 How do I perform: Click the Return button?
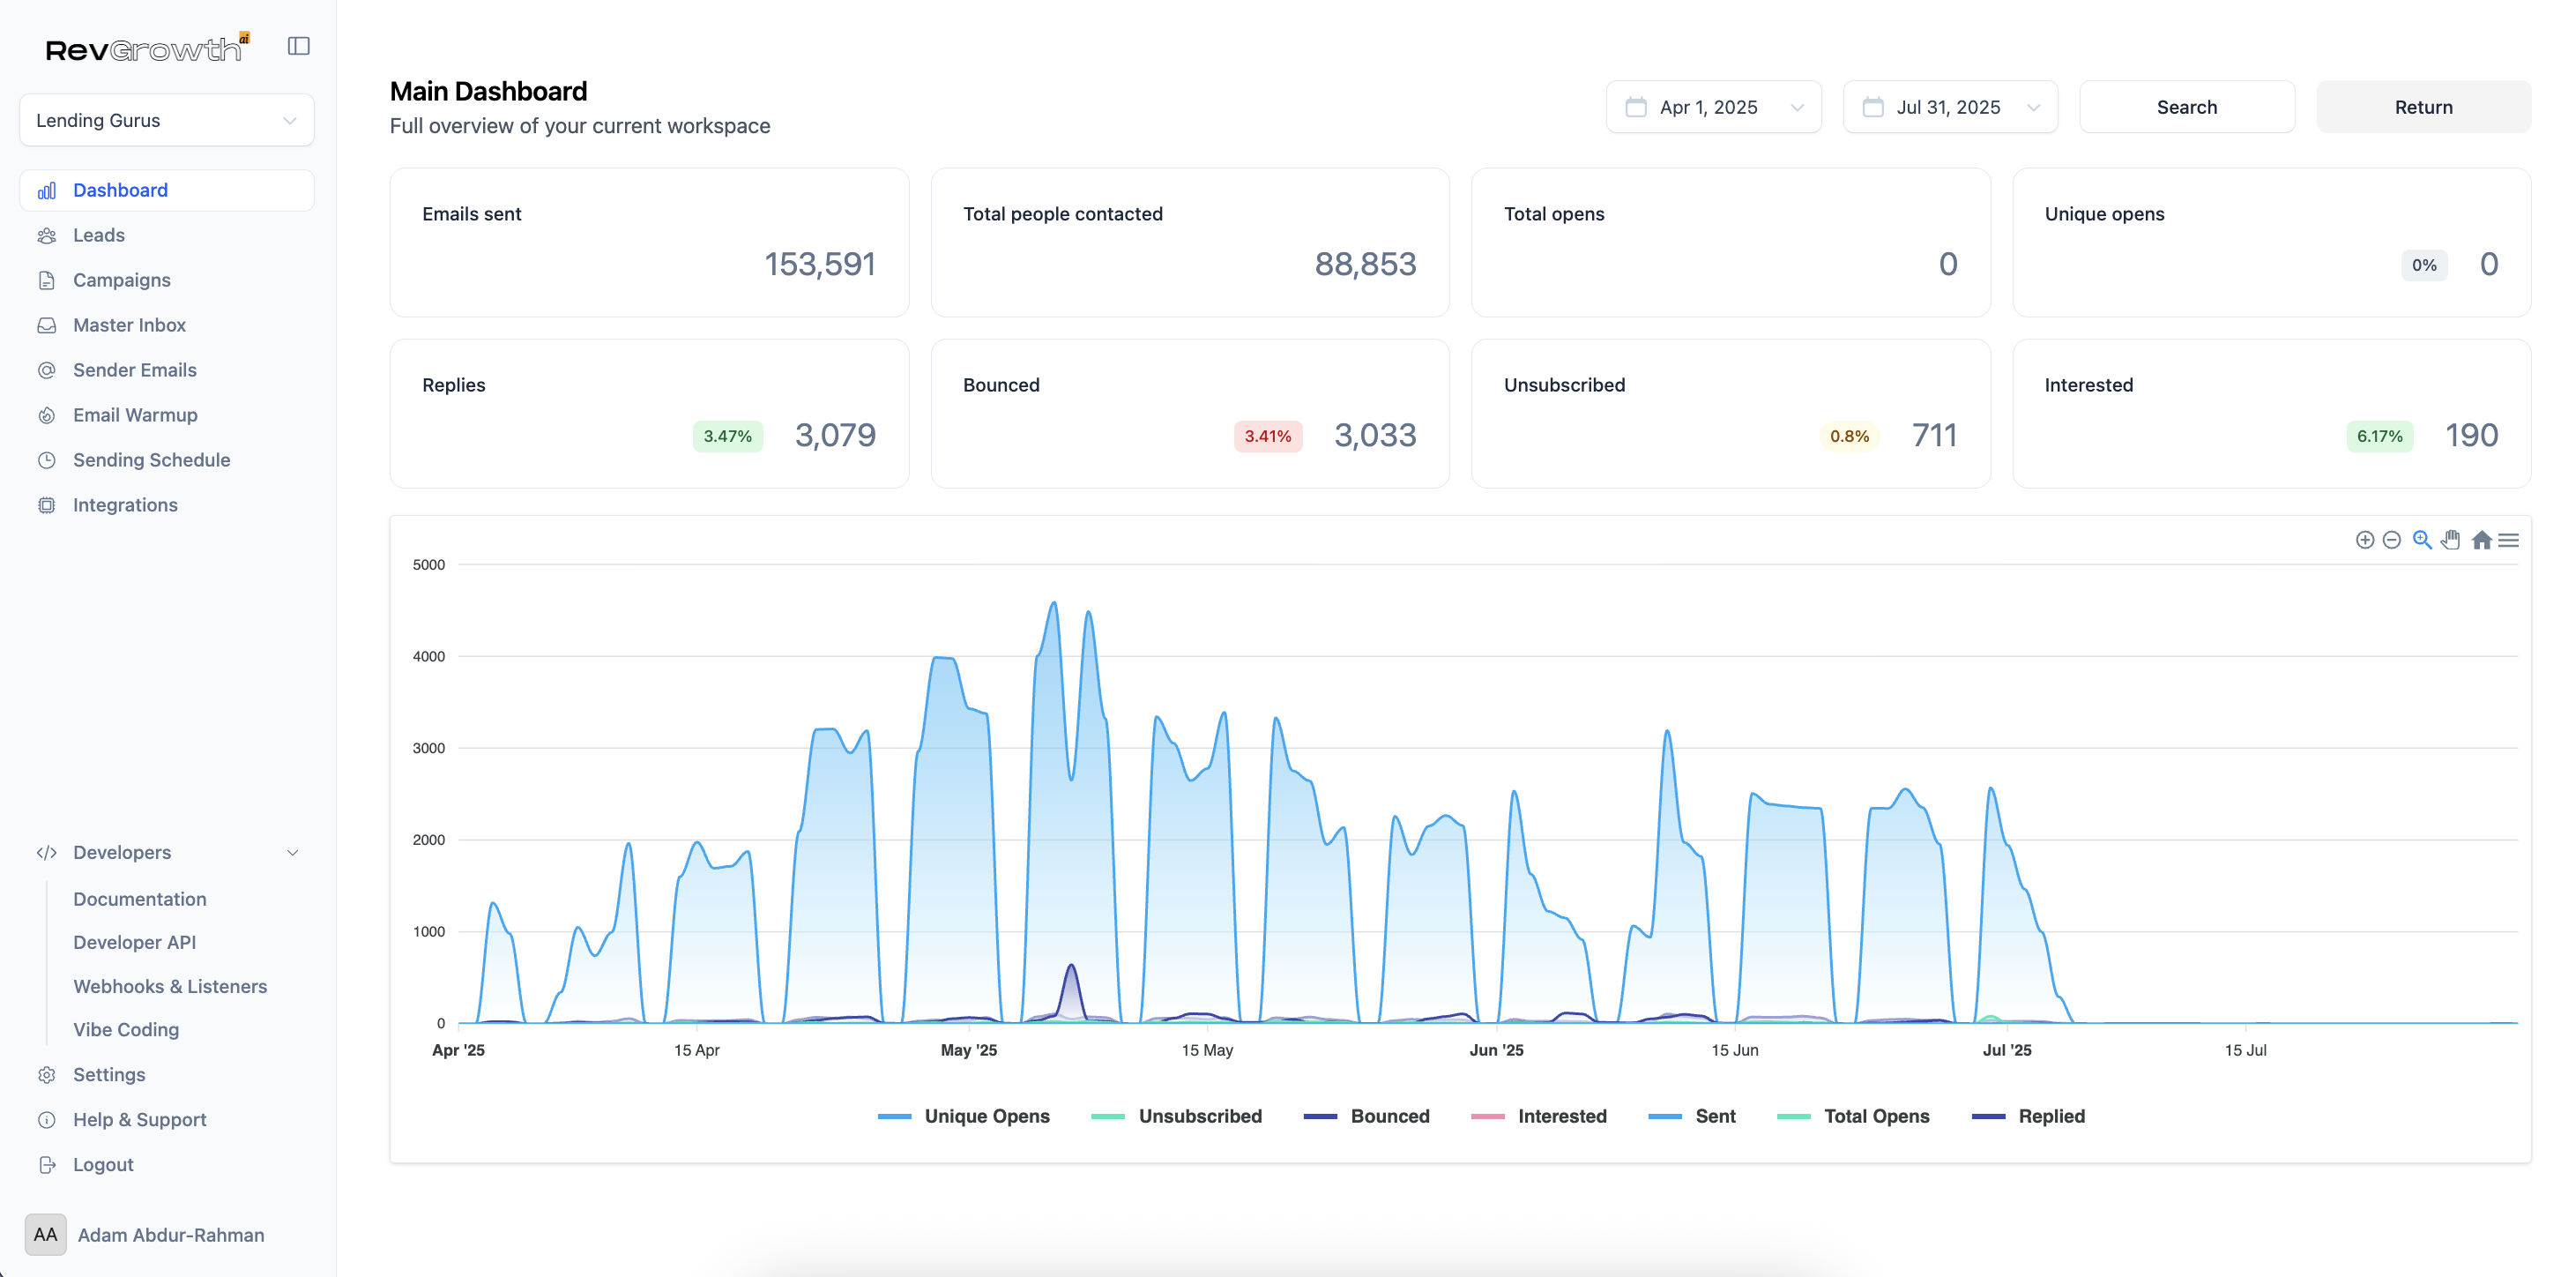2423,107
